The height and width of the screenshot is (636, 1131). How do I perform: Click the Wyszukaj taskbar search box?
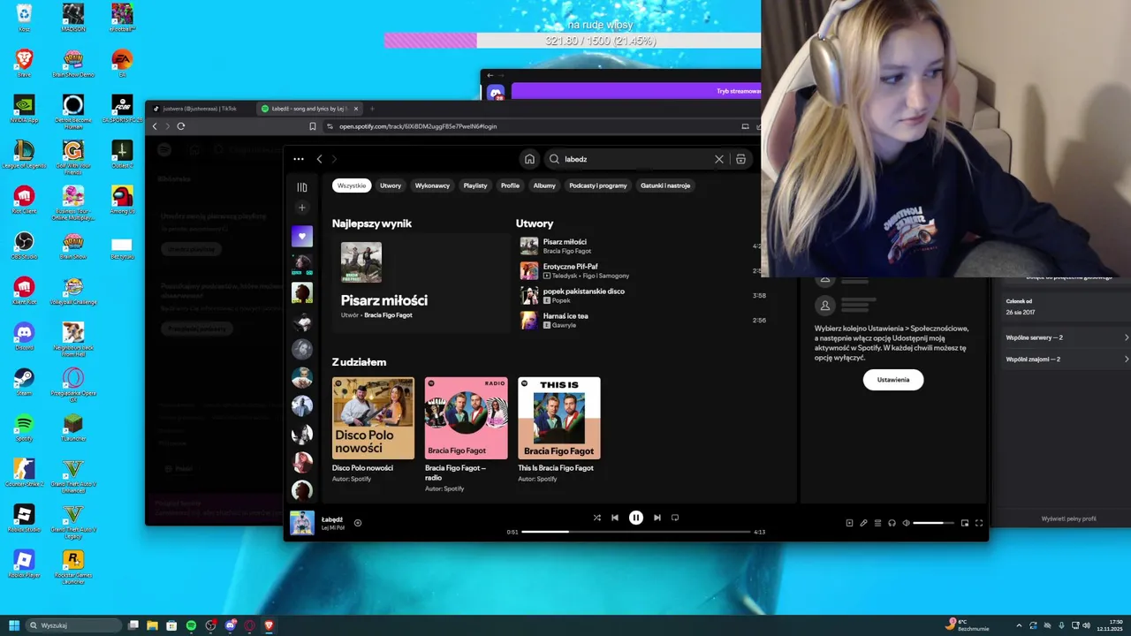(73, 625)
